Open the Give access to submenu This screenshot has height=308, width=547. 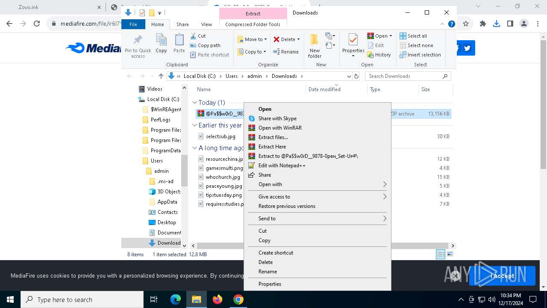coord(318,197)
